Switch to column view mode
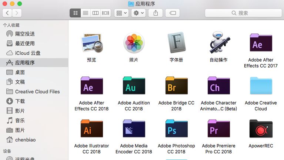The image size is (284, 160). tap(96, 13)
